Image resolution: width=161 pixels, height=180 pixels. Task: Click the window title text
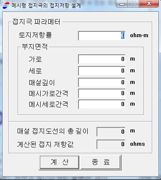tap(46, 5)
